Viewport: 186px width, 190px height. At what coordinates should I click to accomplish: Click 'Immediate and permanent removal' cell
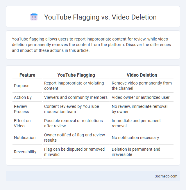pyautogui.click(x=142, y=123)
